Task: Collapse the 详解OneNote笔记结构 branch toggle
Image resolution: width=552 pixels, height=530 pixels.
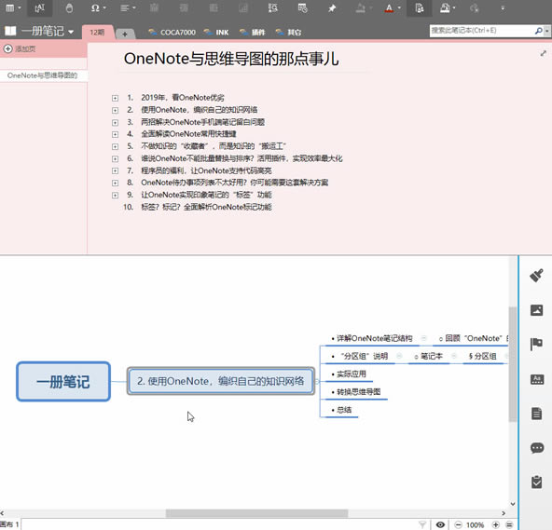Action: point(424,338)
